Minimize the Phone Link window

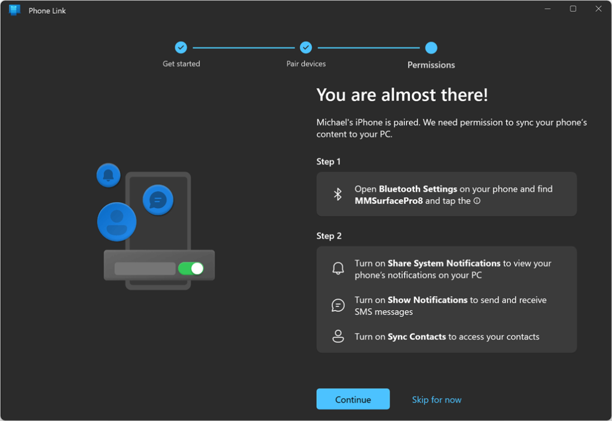(x=547, y=9)
